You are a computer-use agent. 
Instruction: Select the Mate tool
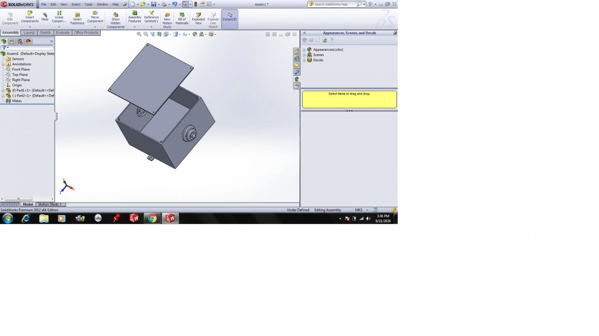click(x=45, y=16)
